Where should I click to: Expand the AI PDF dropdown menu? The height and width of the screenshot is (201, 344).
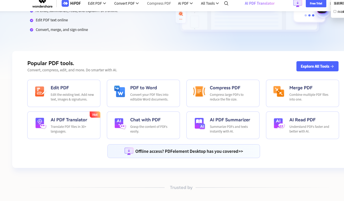(185, 3)
